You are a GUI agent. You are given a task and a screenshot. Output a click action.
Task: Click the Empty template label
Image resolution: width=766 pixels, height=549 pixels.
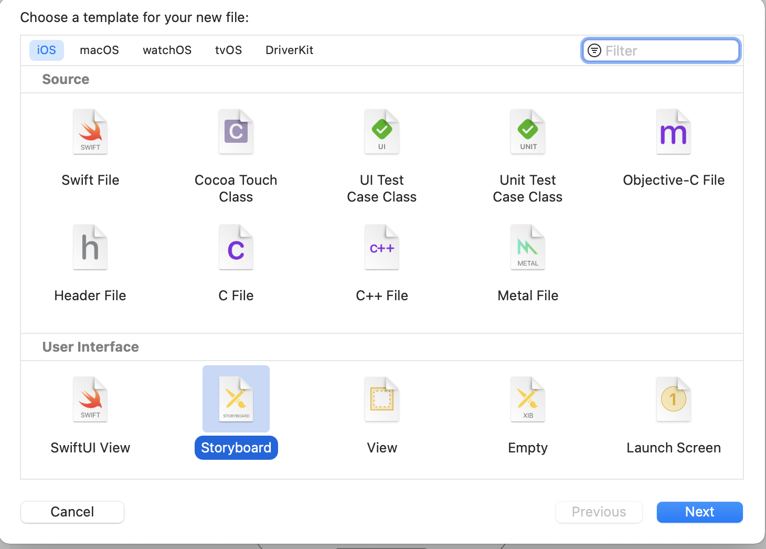528,448
